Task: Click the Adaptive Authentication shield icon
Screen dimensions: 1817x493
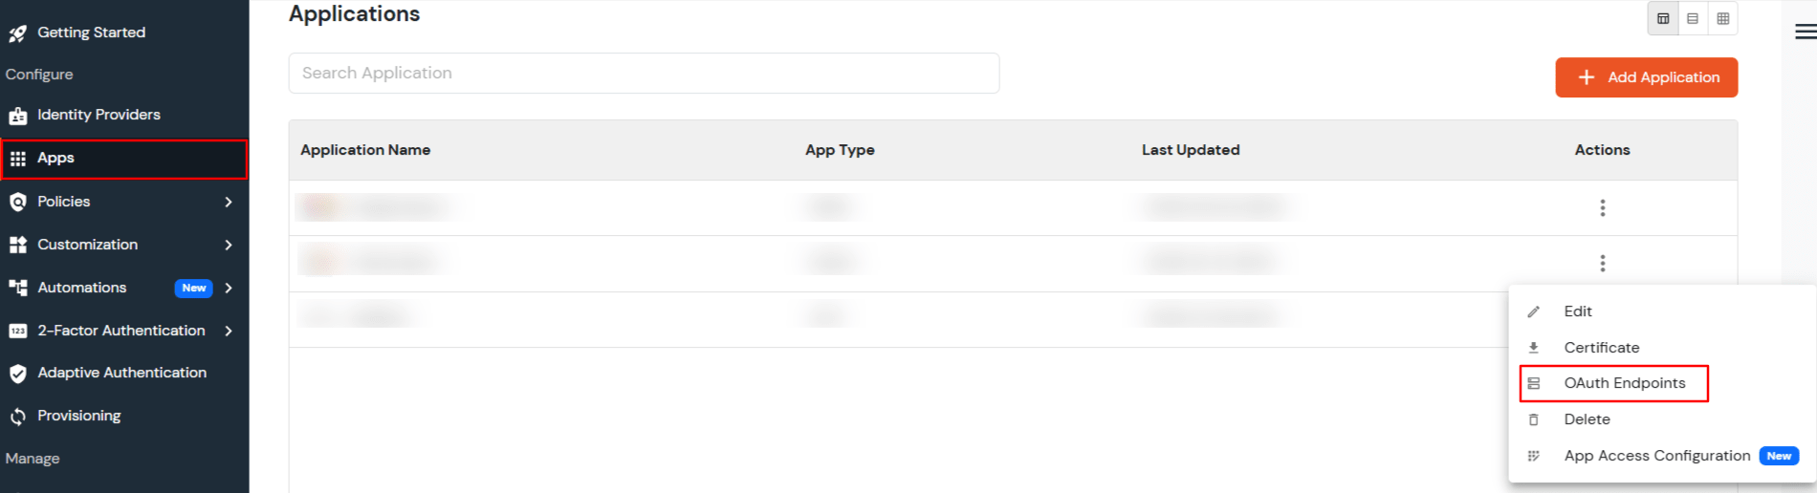Action: click(17, 374)
